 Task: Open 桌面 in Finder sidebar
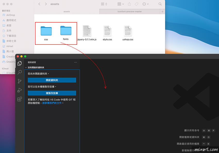[x=7, y=25]
